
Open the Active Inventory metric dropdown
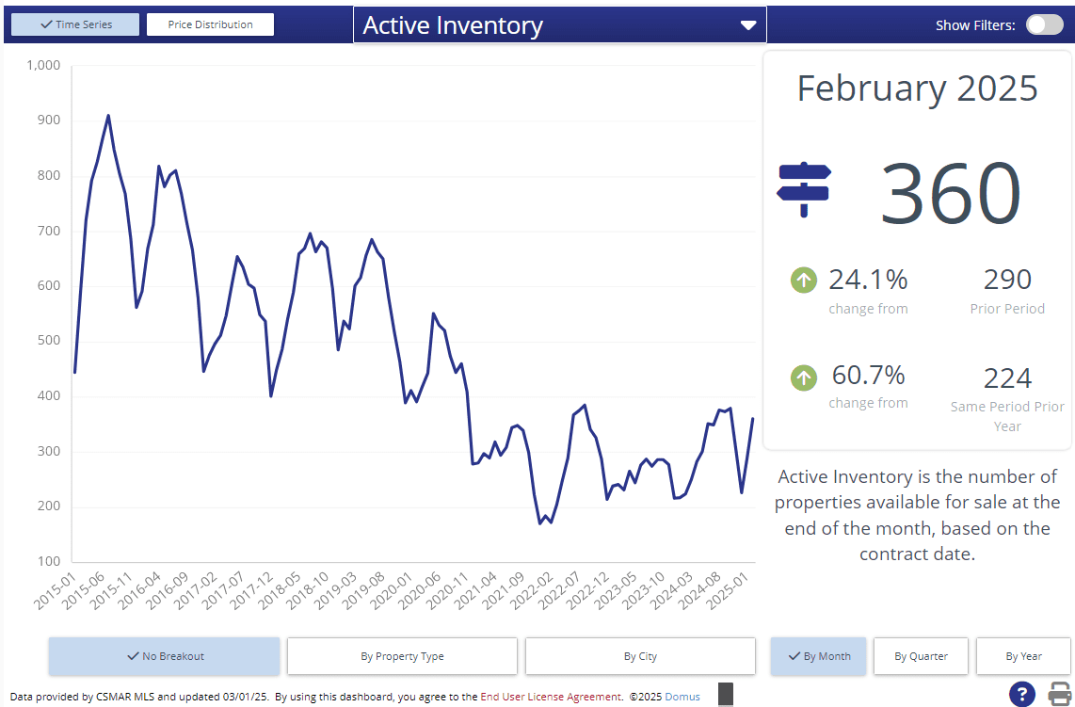tap(559, 25)
